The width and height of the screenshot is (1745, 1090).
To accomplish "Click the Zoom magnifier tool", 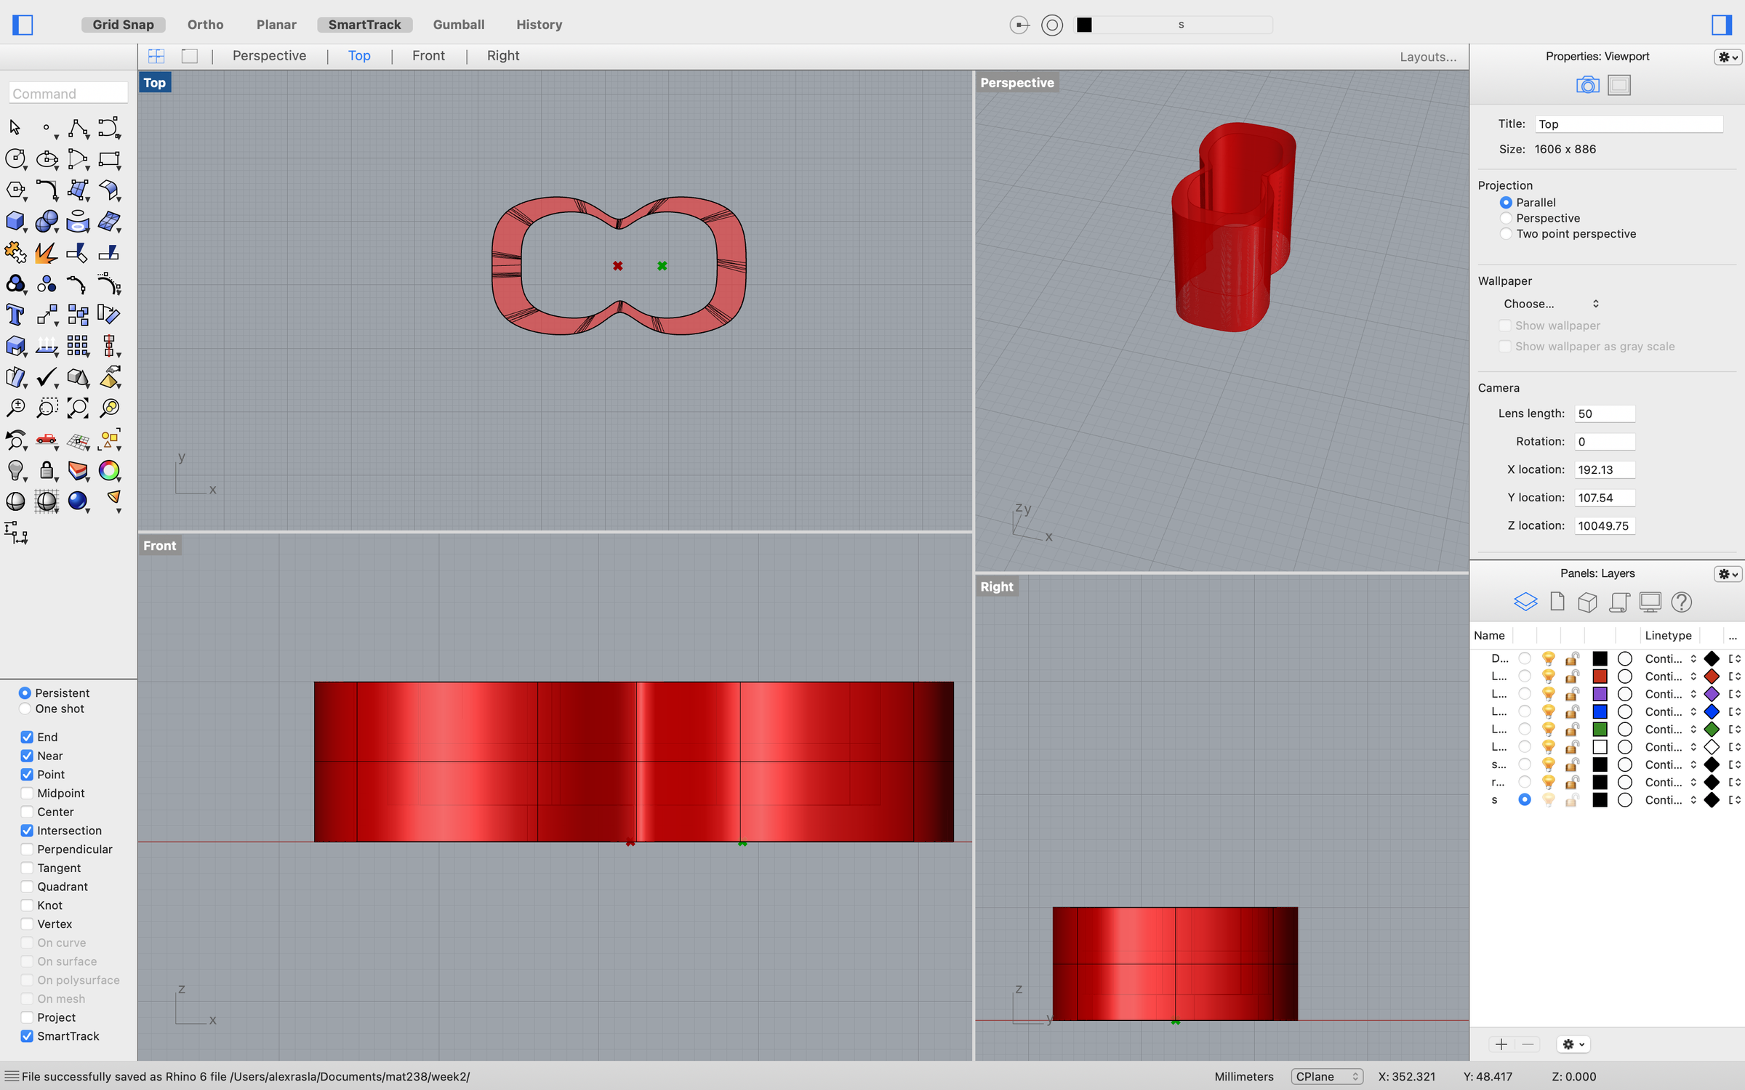I will (15, 408).
